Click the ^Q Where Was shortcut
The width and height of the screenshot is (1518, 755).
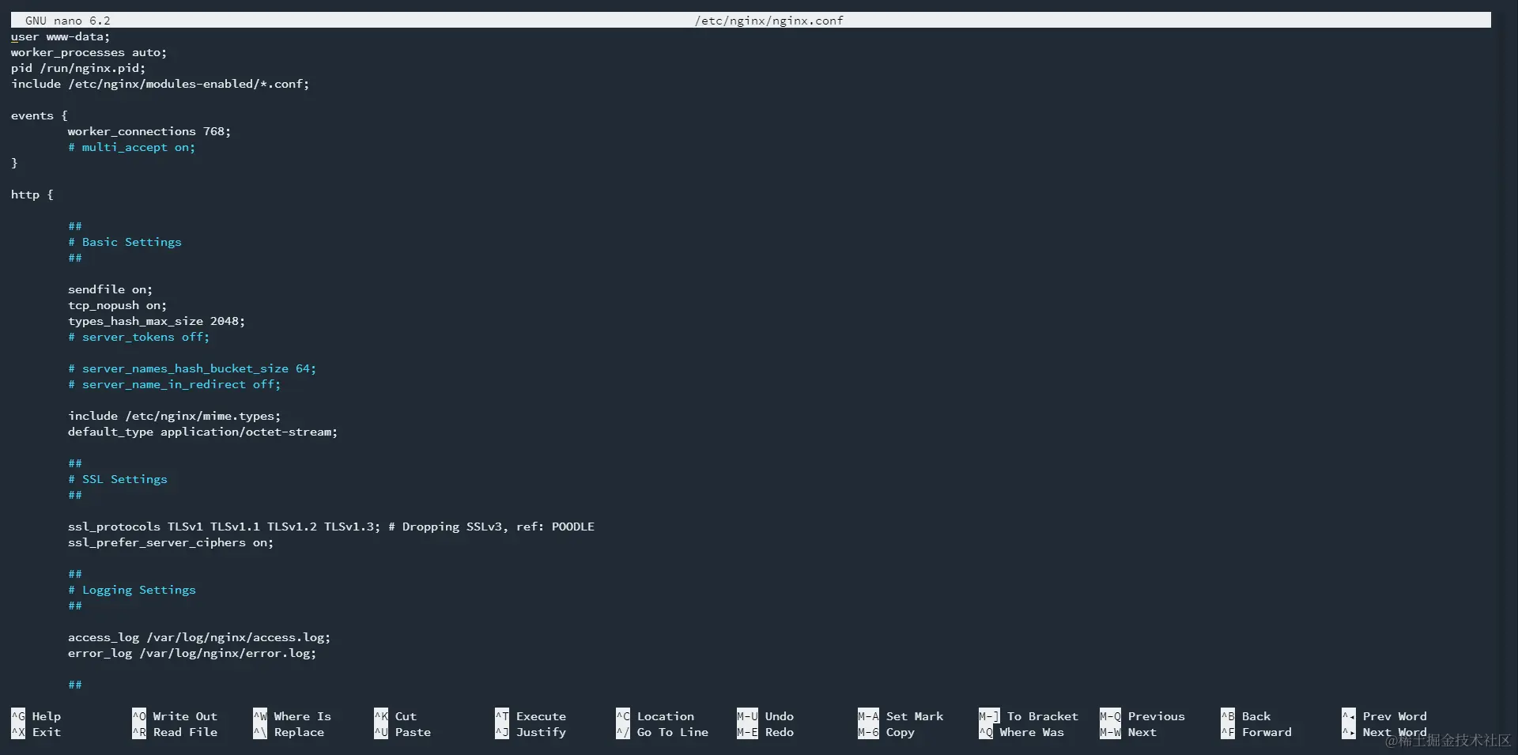(1021, 732)
